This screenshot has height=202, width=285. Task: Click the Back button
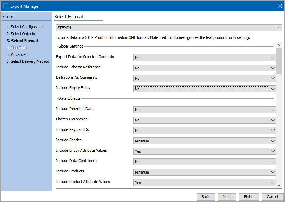(206, 197)
